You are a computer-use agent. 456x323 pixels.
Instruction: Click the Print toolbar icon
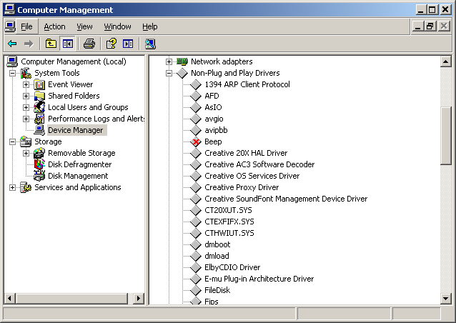[x=89, y=44]
